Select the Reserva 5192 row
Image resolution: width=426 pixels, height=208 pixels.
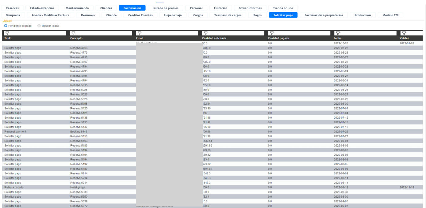(x=213, y=164)
